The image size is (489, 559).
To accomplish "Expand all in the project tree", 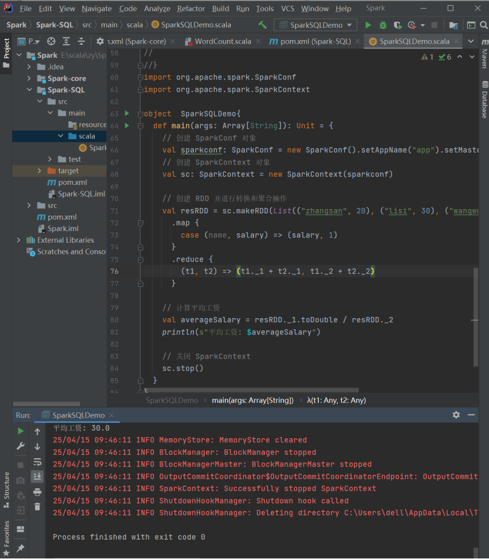I will click(67, 41).
